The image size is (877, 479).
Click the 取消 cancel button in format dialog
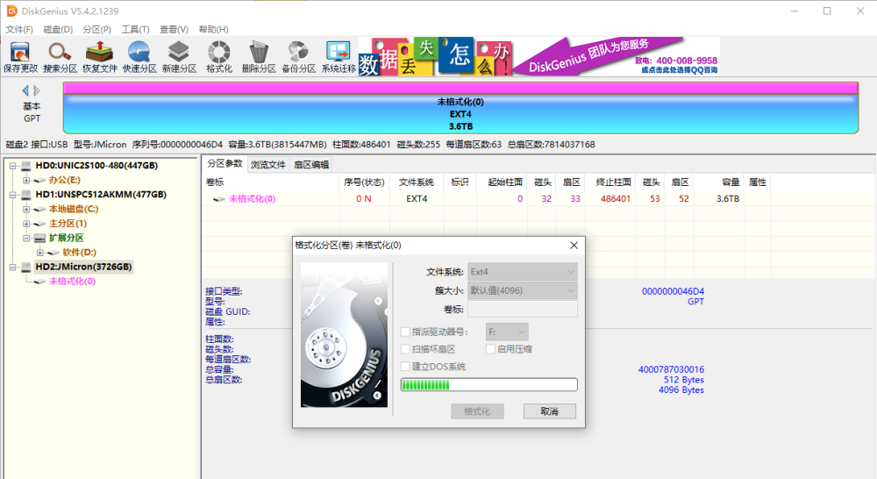(549, 411)
